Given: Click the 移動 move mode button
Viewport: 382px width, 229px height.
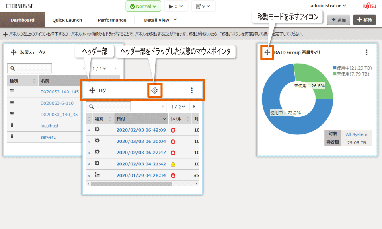Looking at the screenshot, I should [x=364, y=20].
